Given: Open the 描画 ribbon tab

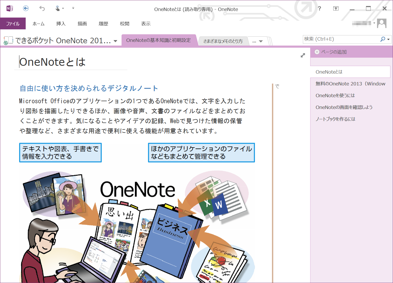Looking at the screenshot, I should pos(82,24).
